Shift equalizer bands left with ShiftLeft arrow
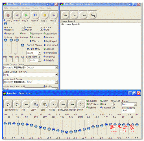The height and width of the screenshot is (141, 144). click(63, 104)
